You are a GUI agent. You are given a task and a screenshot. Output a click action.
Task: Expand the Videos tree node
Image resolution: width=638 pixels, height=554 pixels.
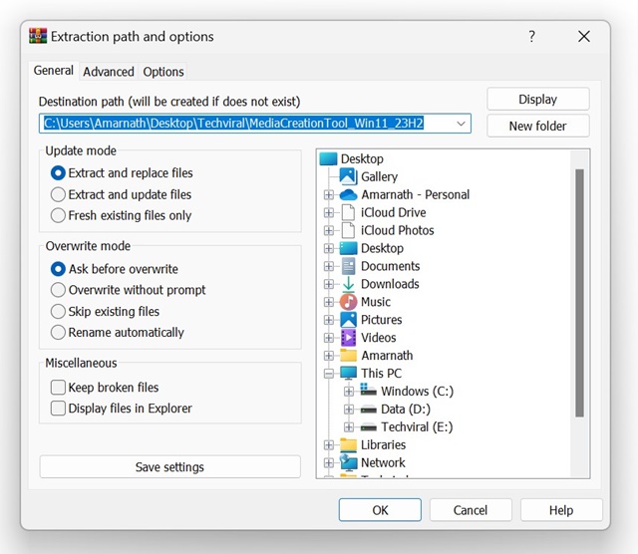point(329,338)
